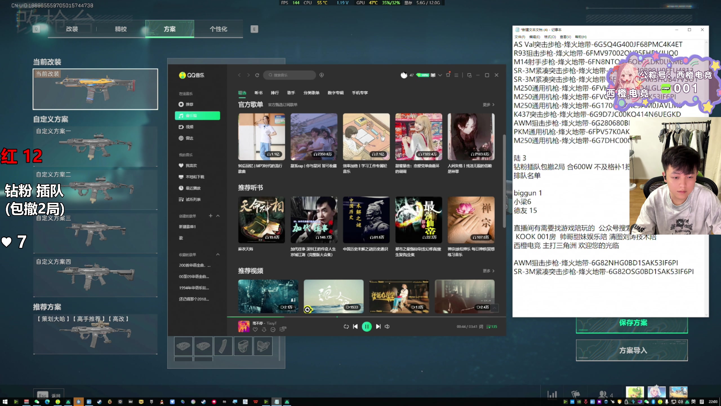Show lyrics with the 词 button

481,326
